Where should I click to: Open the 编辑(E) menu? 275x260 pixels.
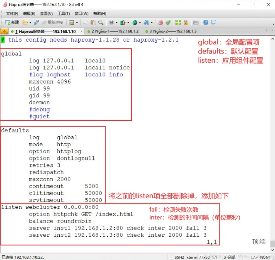pyautogui.click(x=29, y=14)
